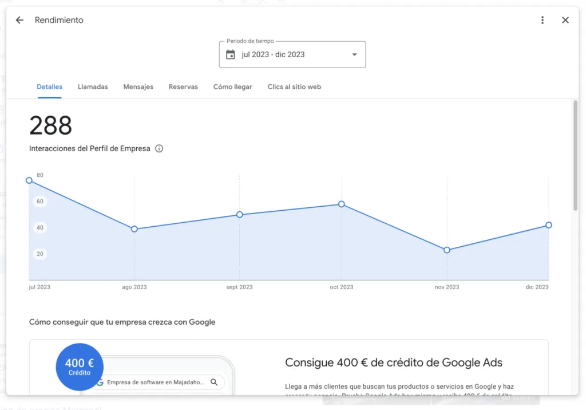Click the 288 interactions total
Image resolution: width=586 pixels, height=410 pixels.
coord(50,125)
